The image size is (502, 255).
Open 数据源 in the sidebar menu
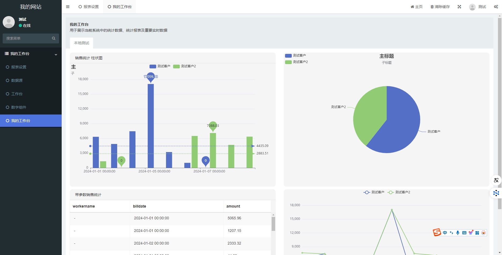click(x=17, y=80)
